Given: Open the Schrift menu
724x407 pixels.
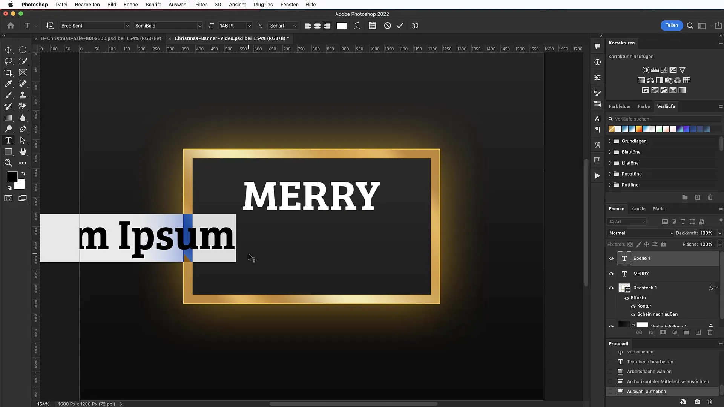Looking at the screenshot, I should tap(153, 5).
